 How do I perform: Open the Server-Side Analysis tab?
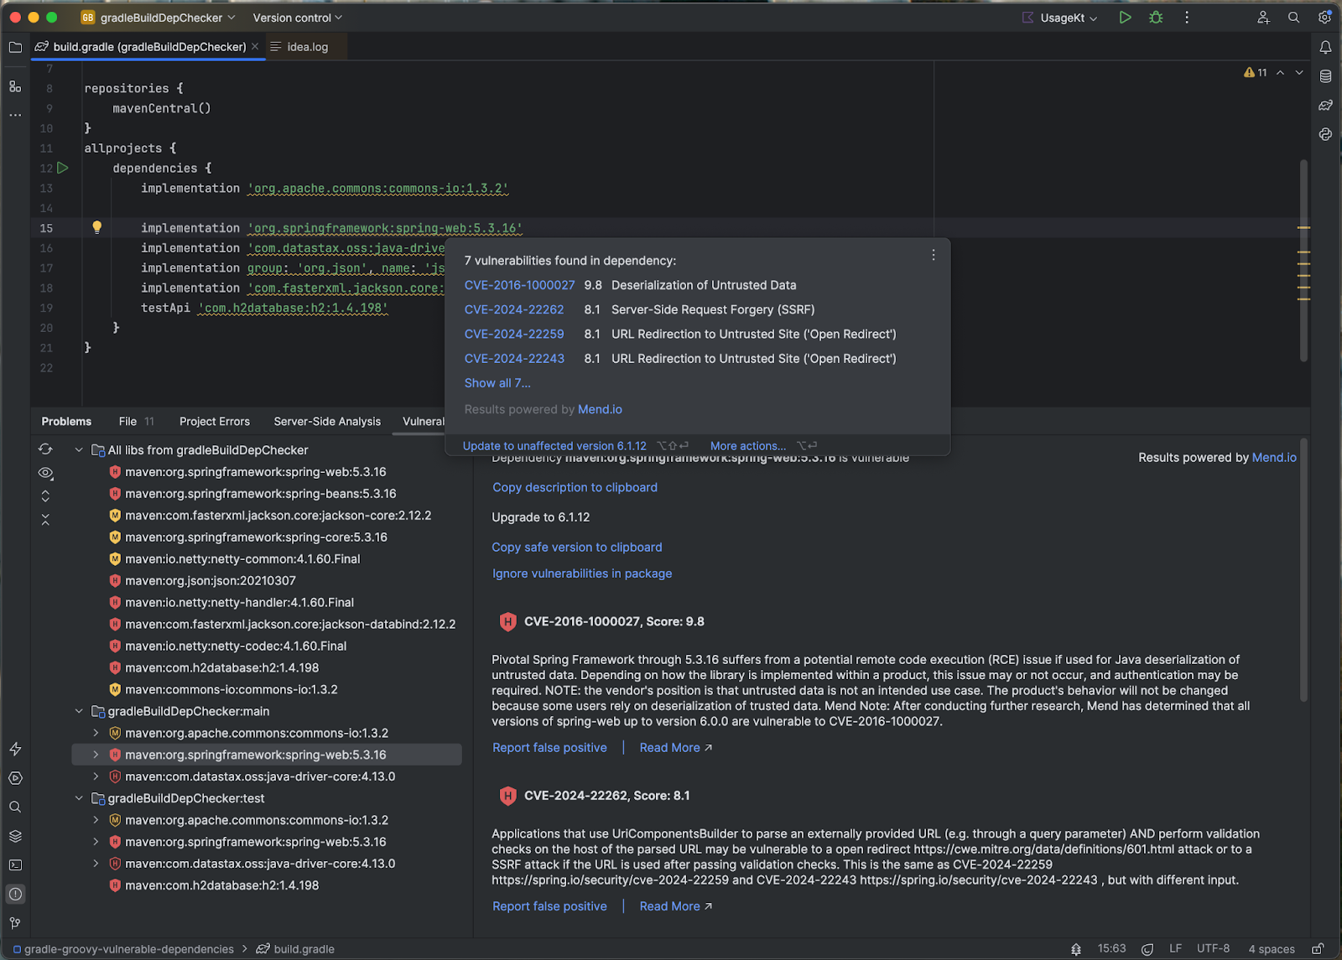pyautogui.click(x=327, y=422)
